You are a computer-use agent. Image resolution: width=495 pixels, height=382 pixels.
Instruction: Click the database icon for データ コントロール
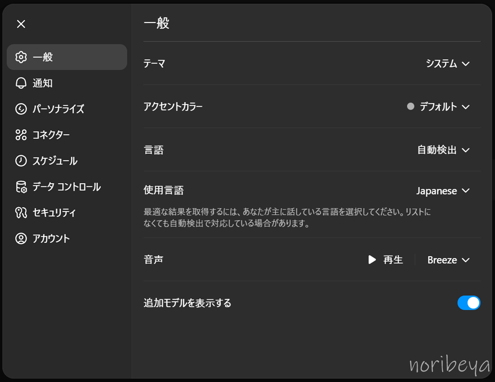coord(21,187)
